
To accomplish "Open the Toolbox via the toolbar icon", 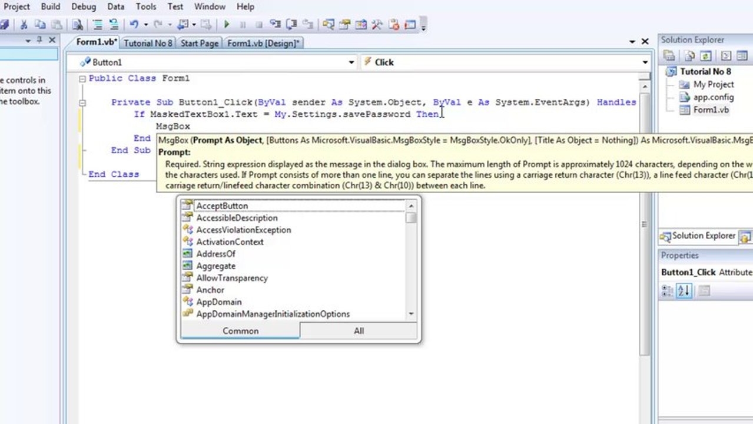I will point(377,25).
